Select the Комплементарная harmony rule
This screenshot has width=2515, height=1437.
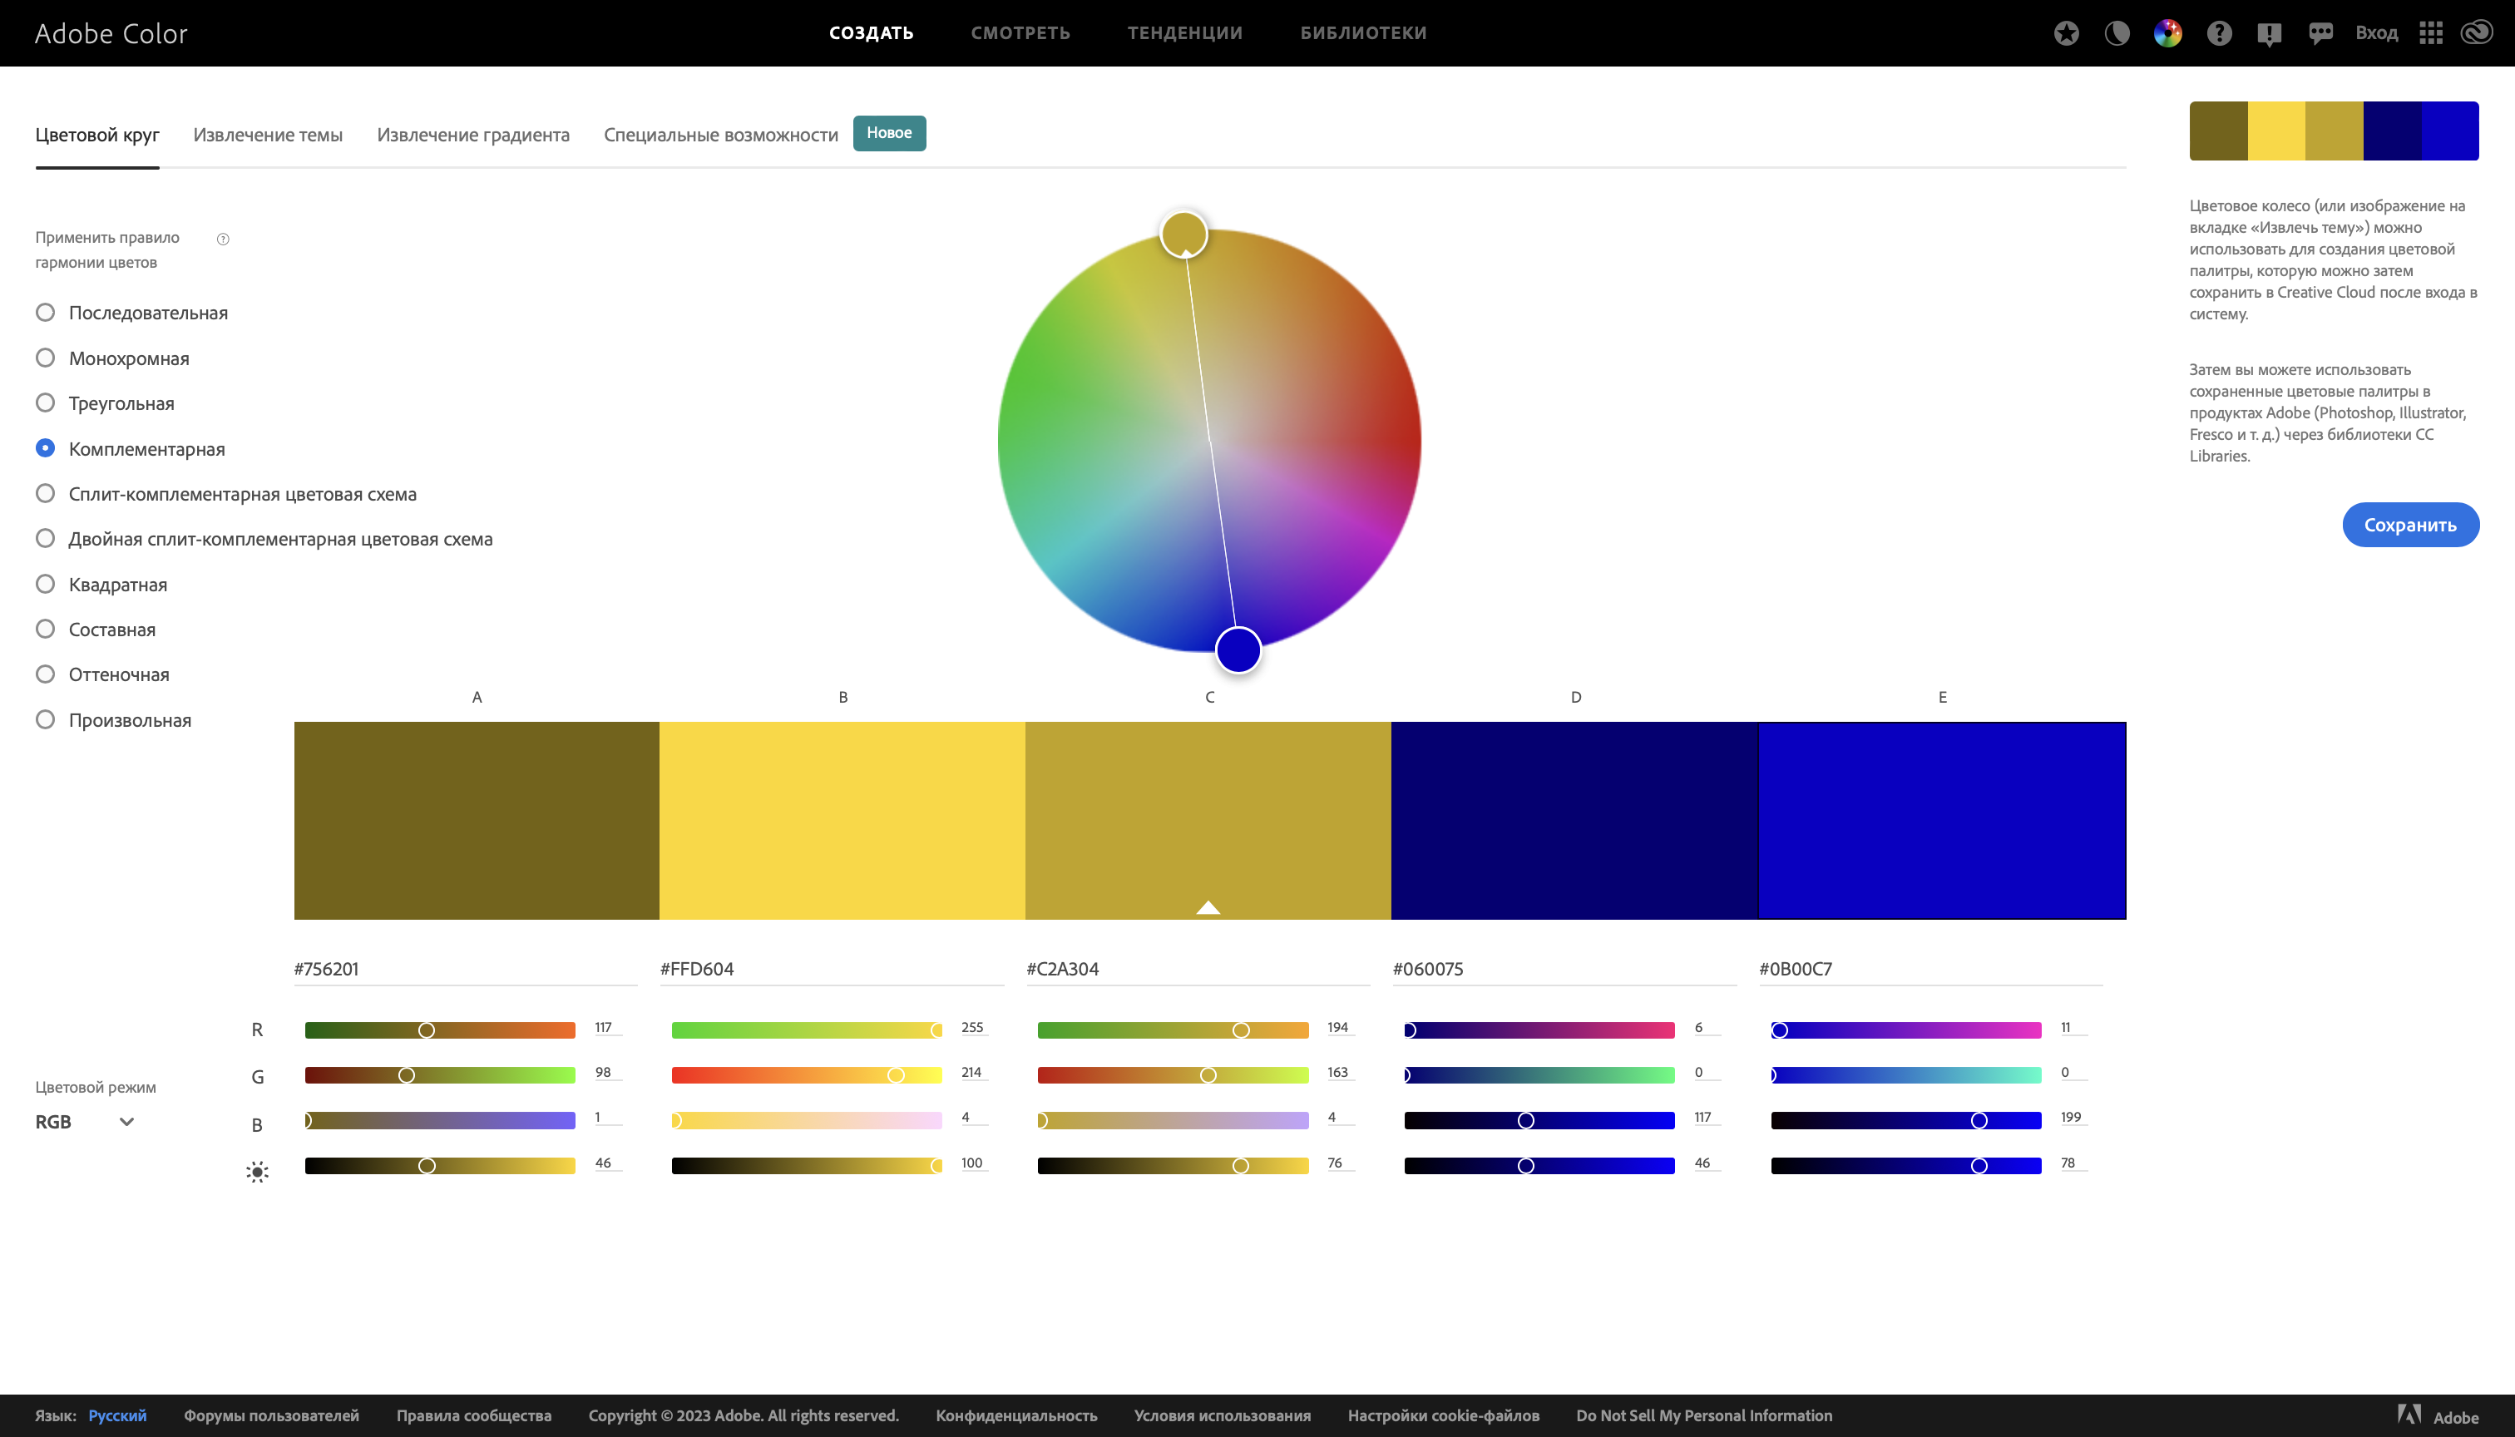[131, 449]
